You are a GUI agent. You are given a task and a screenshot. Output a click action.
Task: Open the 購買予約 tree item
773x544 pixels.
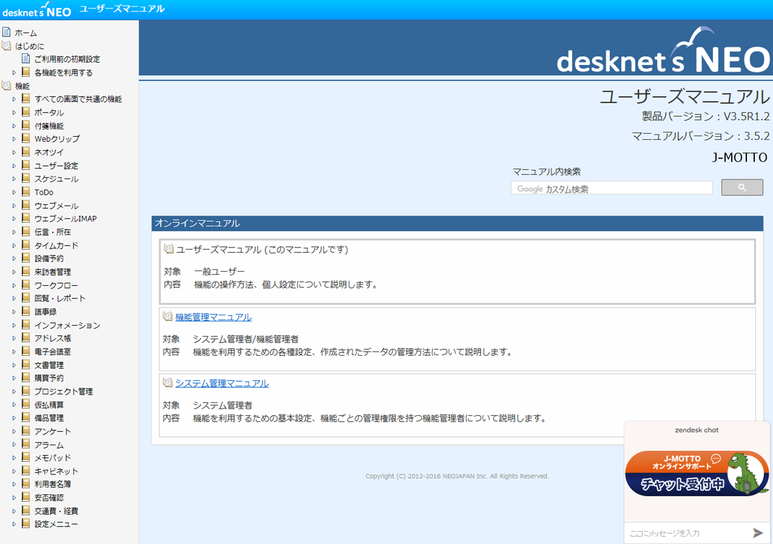49,378
